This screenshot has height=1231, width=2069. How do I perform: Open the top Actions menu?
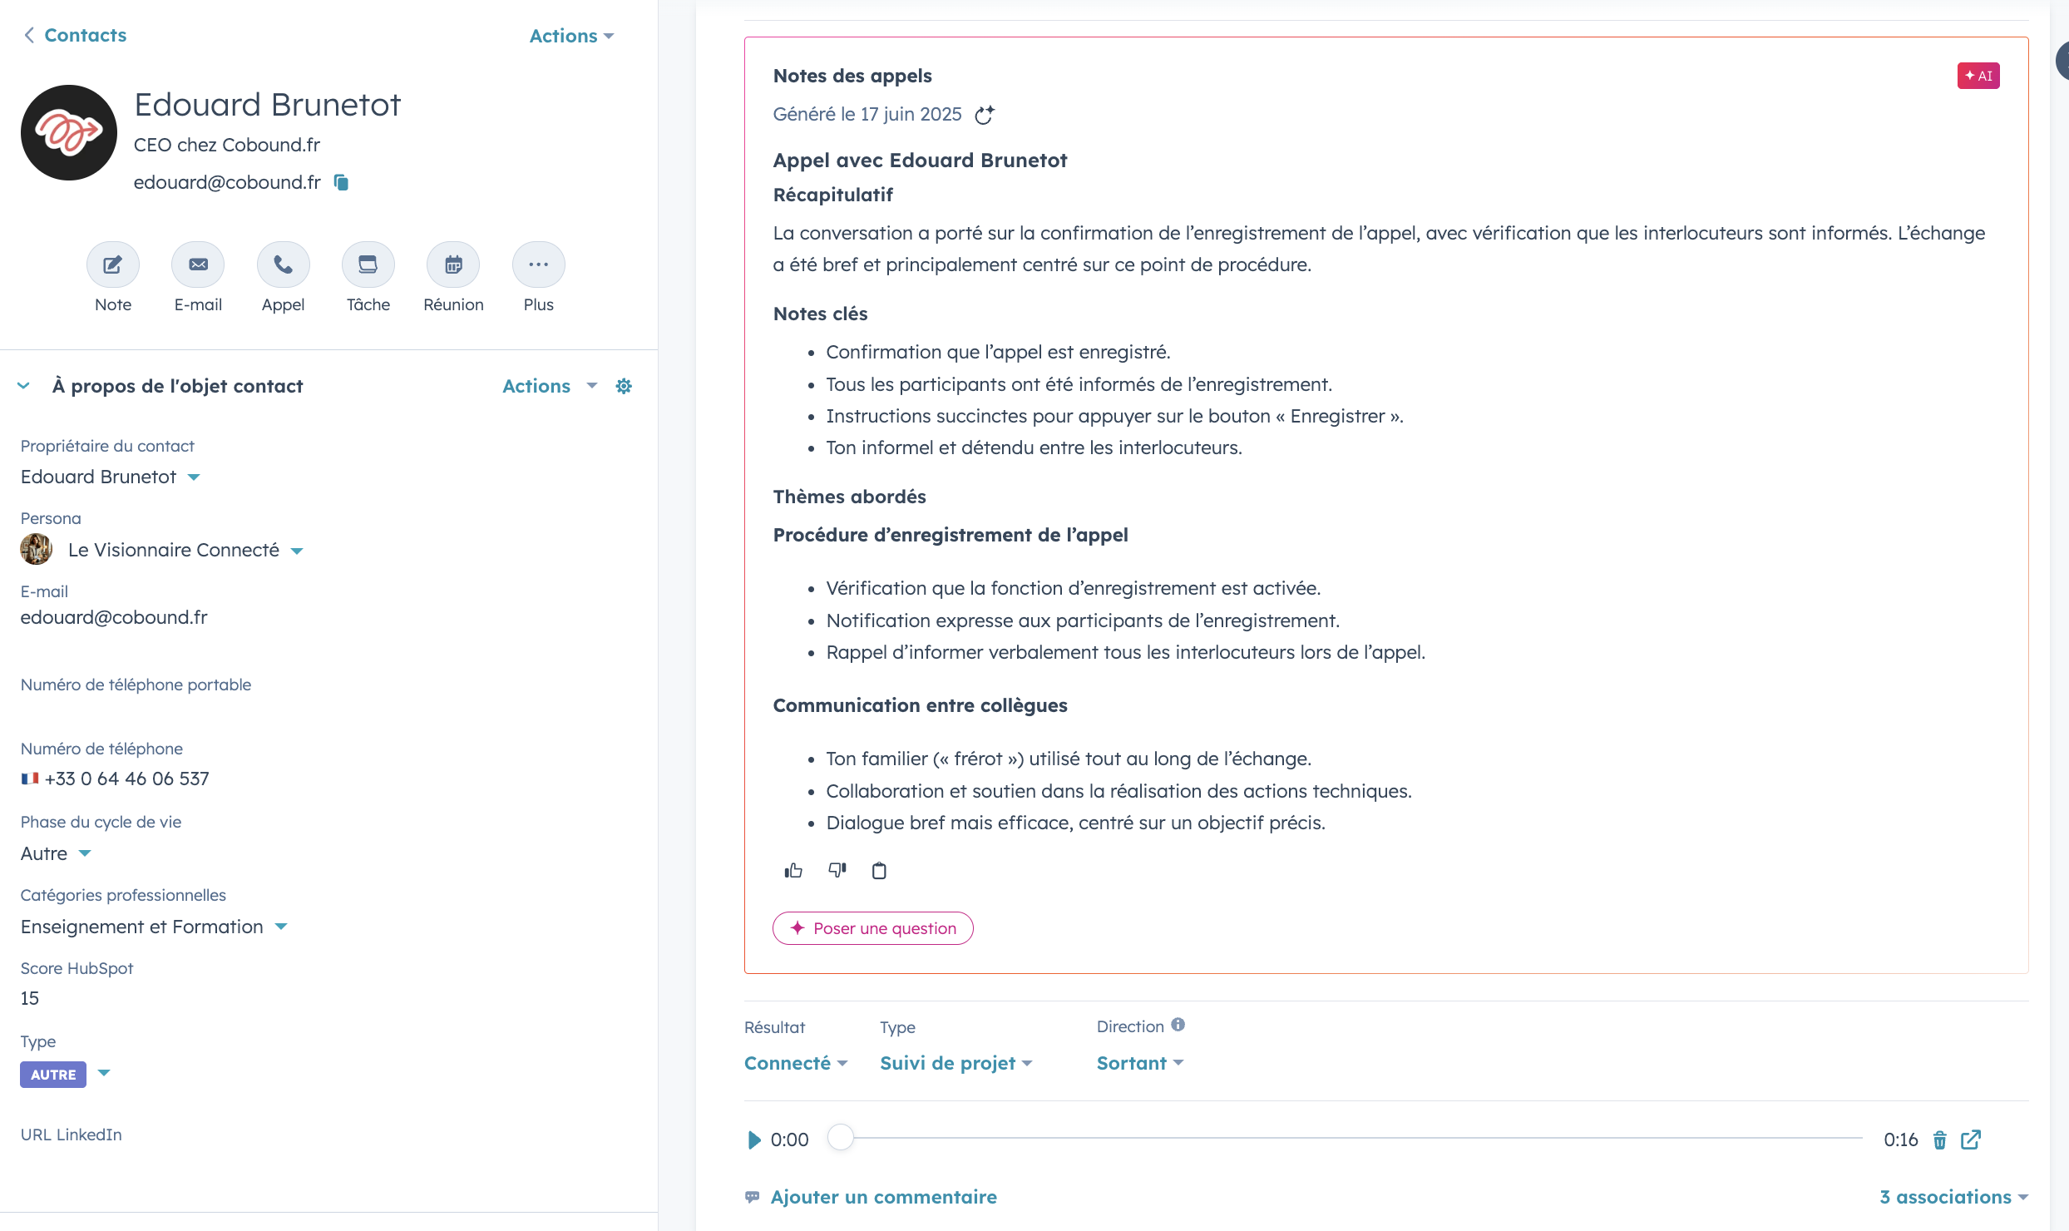(x=571, y=36)
